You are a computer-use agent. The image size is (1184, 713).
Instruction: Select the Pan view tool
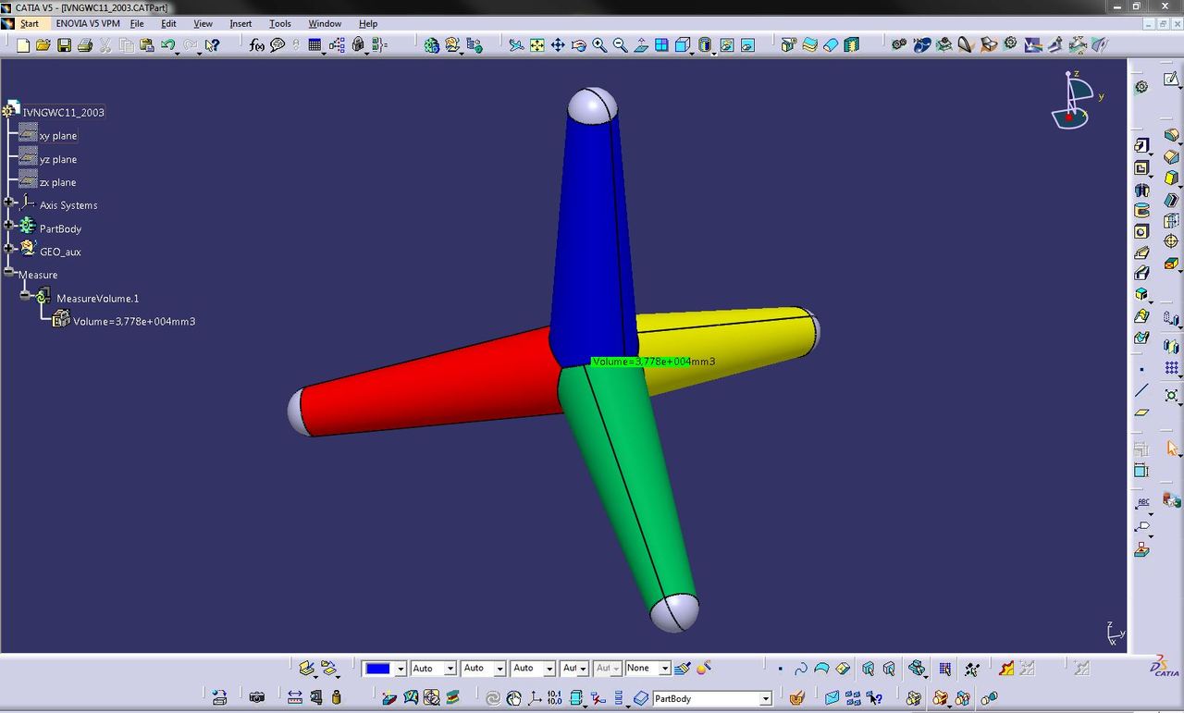click(558, 44)
